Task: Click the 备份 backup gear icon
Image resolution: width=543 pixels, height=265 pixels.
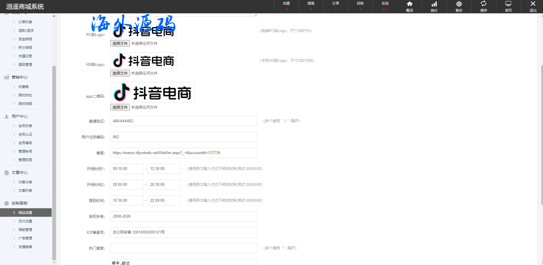Action: 459,4
